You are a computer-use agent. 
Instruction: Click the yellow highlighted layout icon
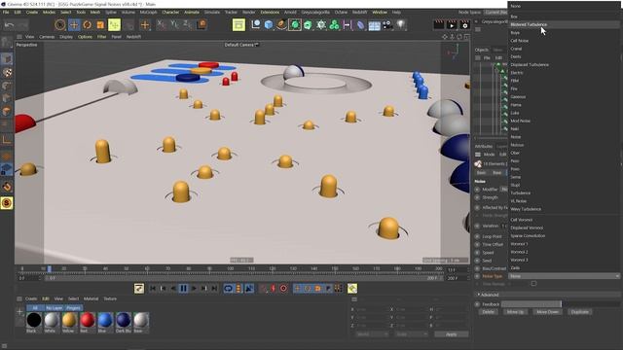tap(238, 25)
